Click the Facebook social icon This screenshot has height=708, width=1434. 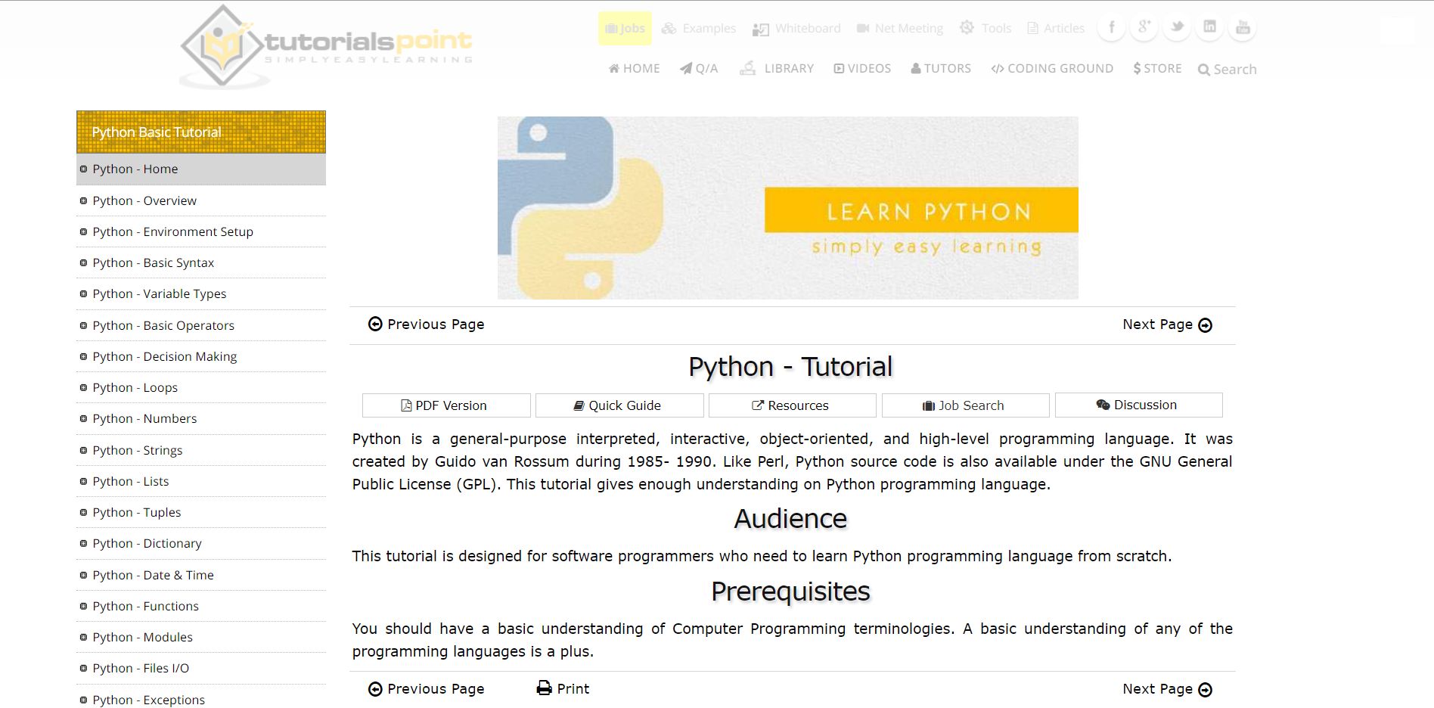(1111, 28)
